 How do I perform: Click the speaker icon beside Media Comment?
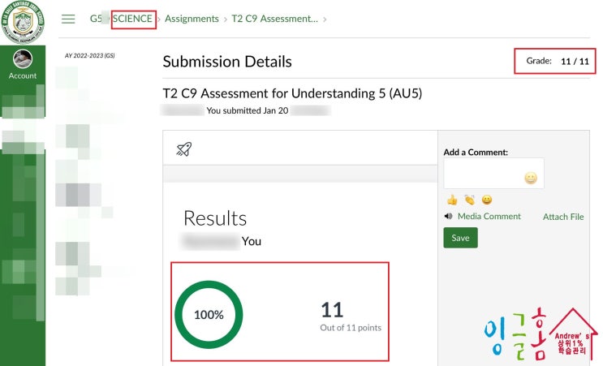click(x=449, y=216)
